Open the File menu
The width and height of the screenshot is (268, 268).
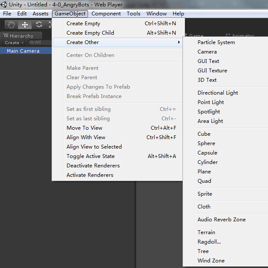click(7, 14)
